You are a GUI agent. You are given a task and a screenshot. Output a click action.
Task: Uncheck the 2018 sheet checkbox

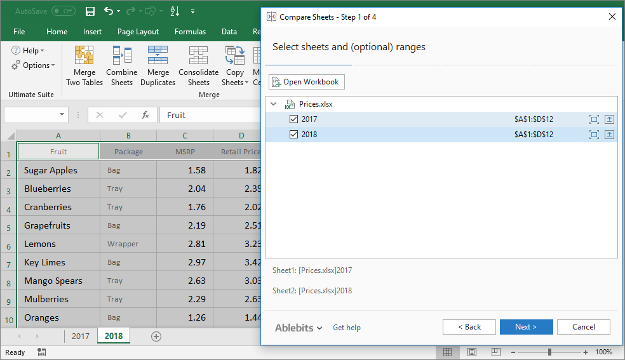pos(294,134)
